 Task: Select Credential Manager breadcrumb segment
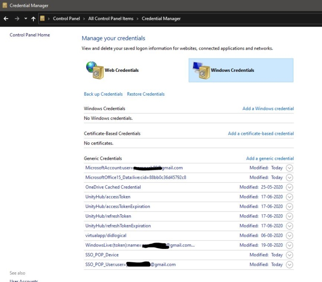tap(161, 19)
